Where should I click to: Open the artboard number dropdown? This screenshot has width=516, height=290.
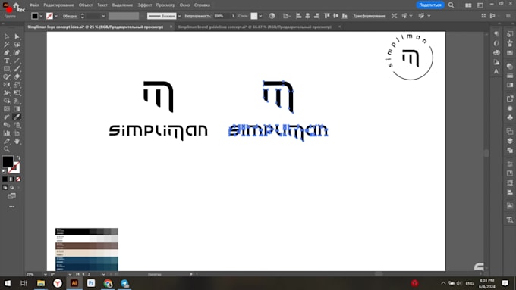tap(103, 274)
